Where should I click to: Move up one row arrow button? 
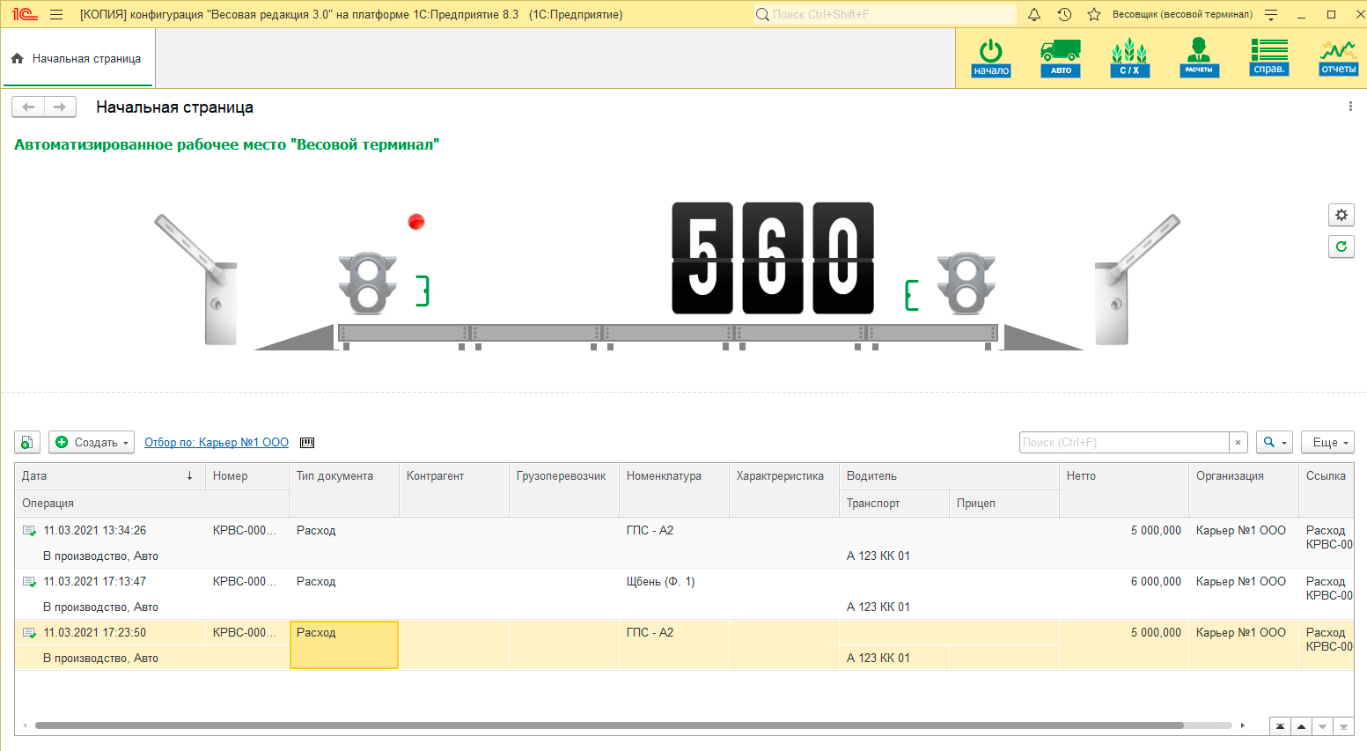(x=1301, y=726)
